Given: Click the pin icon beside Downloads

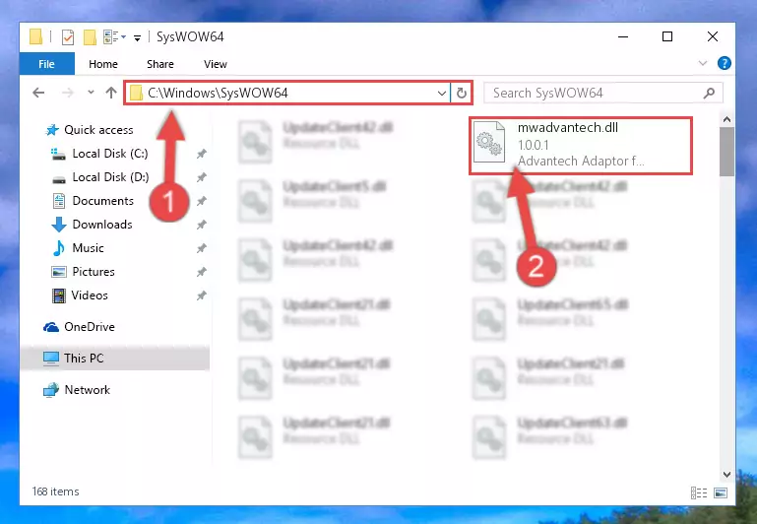Looking at the screenshot, I should point(202,225).
